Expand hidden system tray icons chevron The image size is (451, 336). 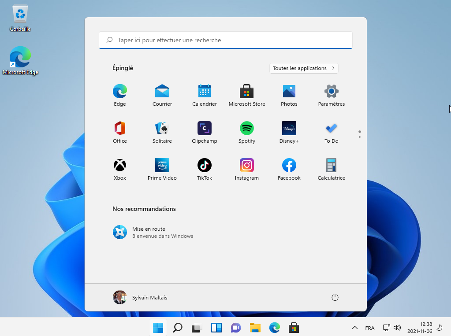354,328
